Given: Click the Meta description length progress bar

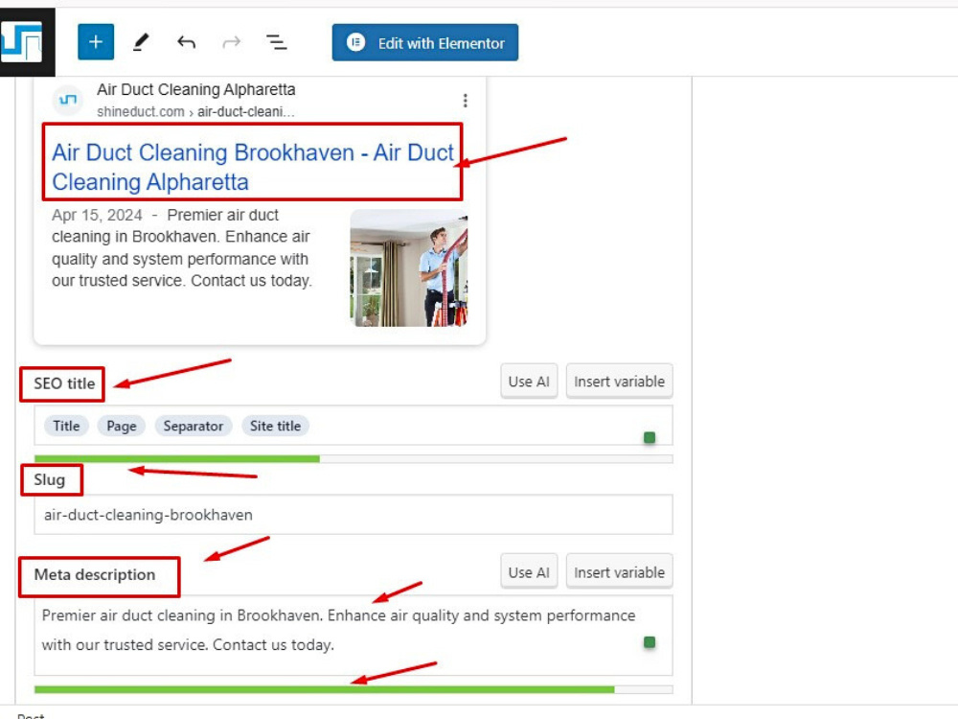Looking at the screenshot, I should 354,689.
